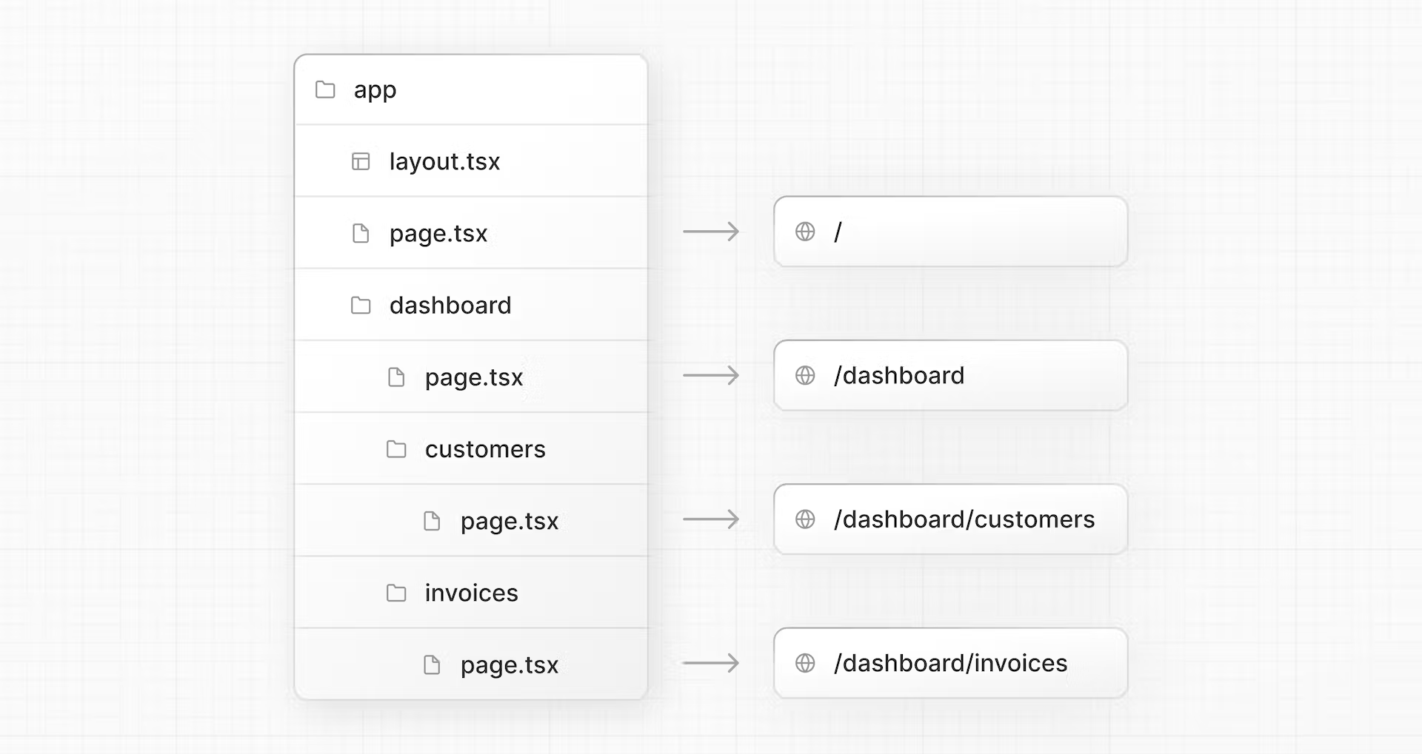
Task: Click the globe icon beside /dashboard/customers
Action: tap(806, 519)
